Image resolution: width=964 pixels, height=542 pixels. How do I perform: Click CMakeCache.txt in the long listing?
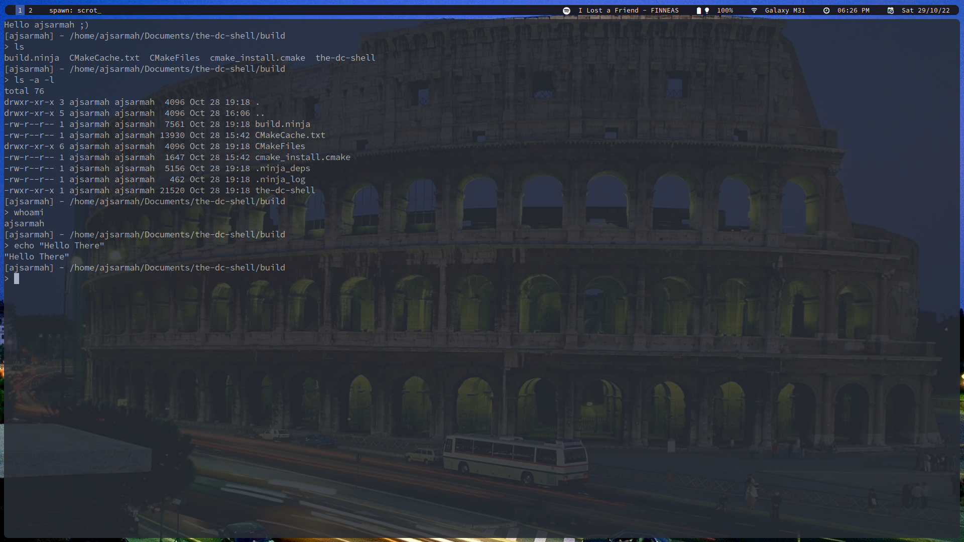click(x=290, y=135)
